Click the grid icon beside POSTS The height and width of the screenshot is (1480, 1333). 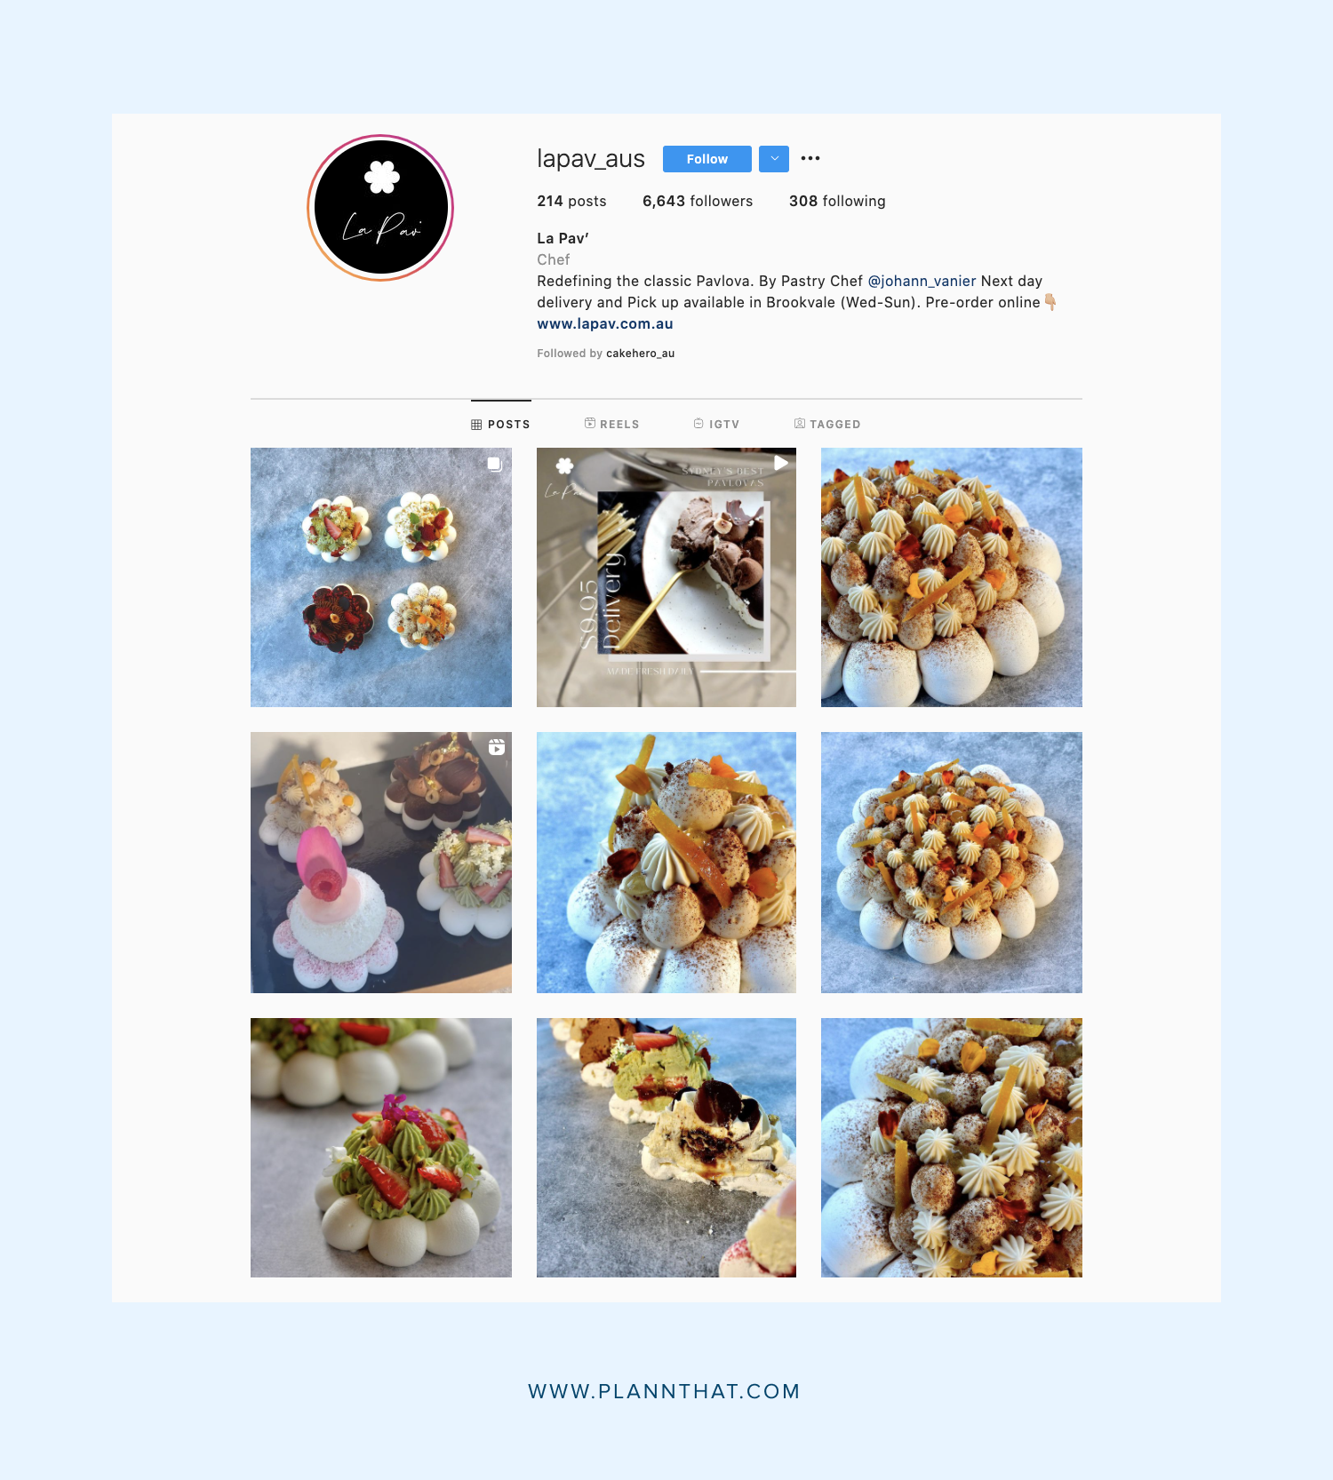476,425
